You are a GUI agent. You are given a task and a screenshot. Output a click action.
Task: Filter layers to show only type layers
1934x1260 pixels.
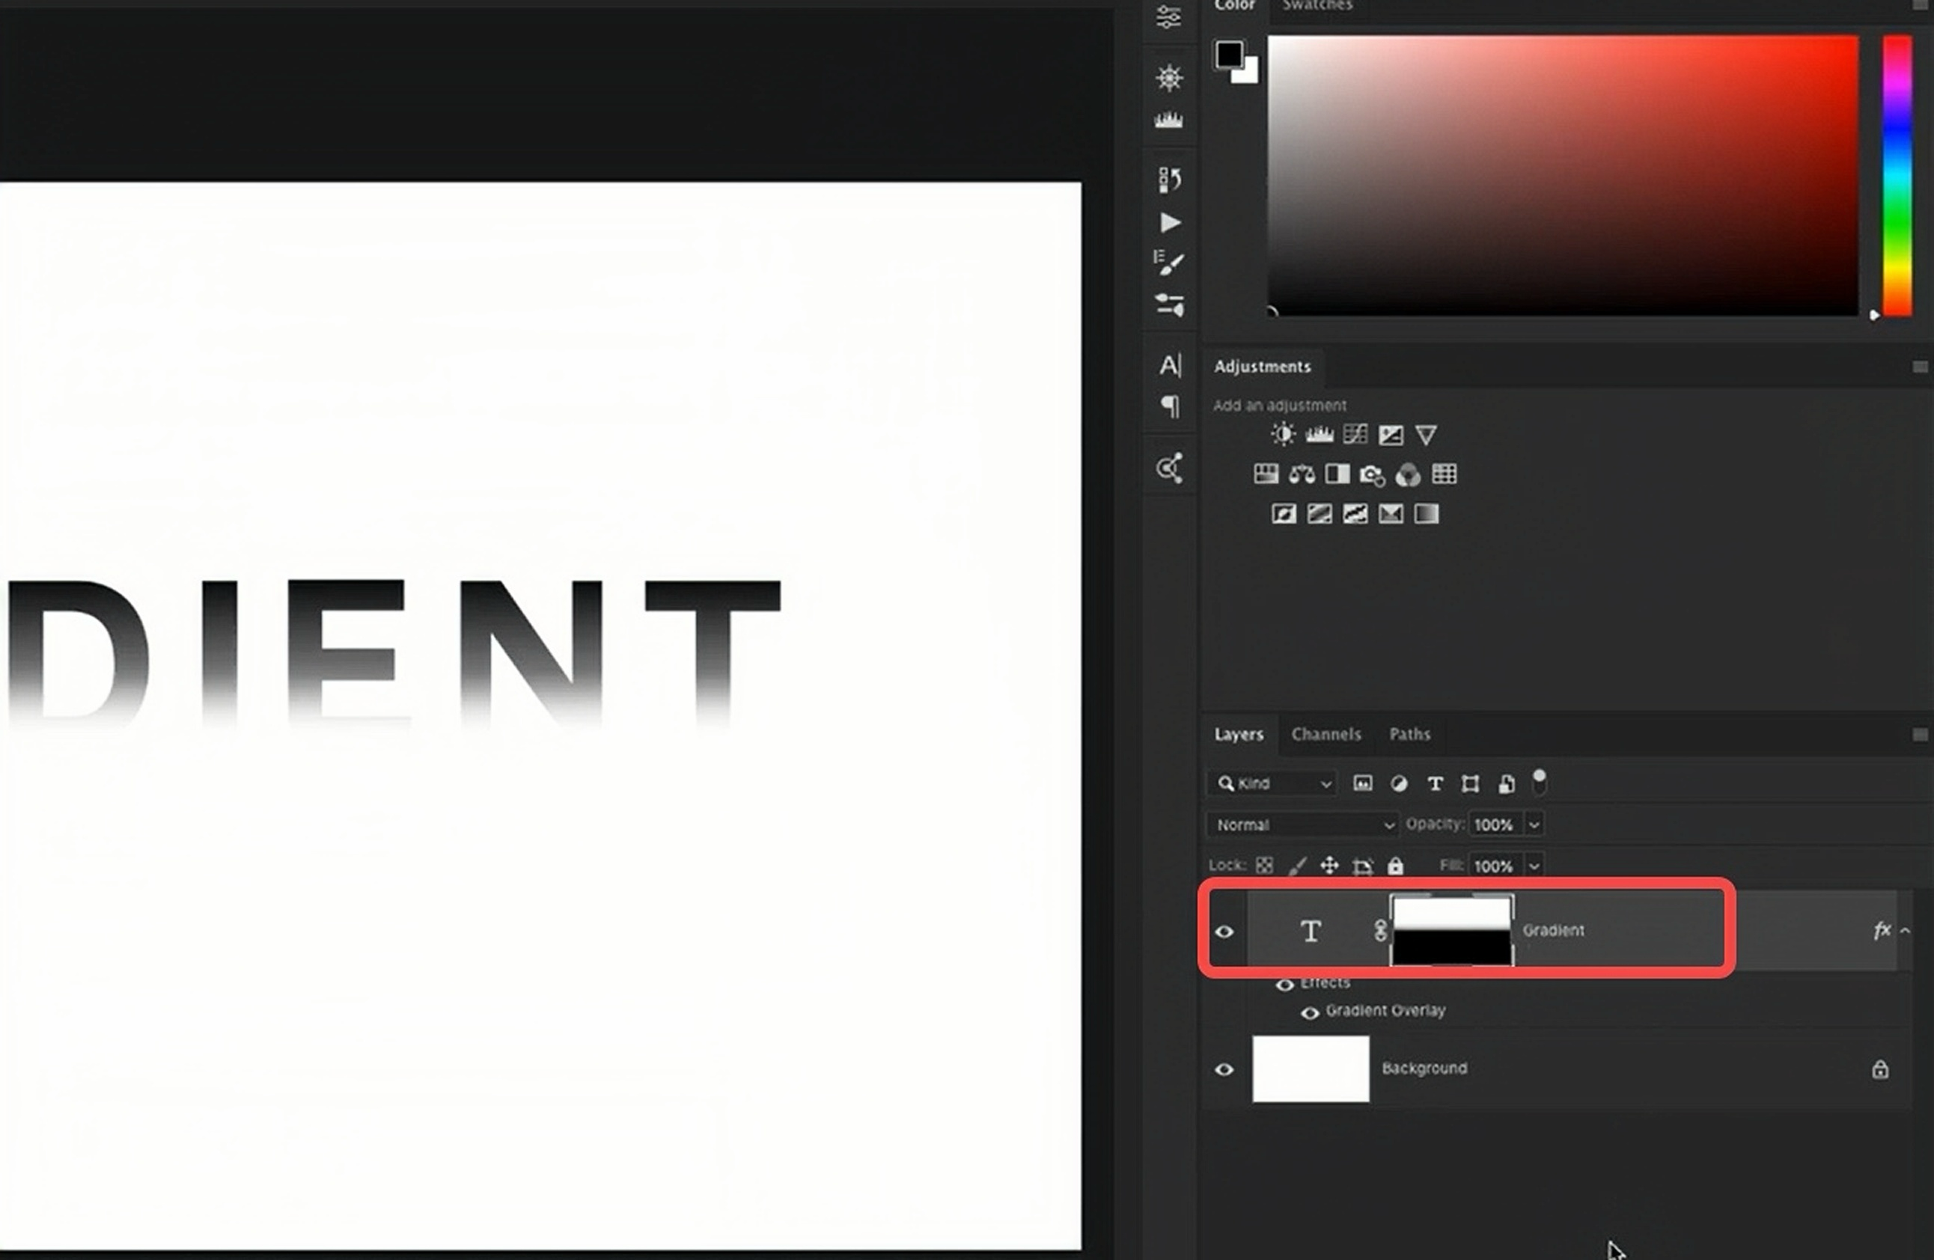coord(1435,783)
